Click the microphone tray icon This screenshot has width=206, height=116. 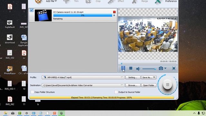tap(199, 113)
